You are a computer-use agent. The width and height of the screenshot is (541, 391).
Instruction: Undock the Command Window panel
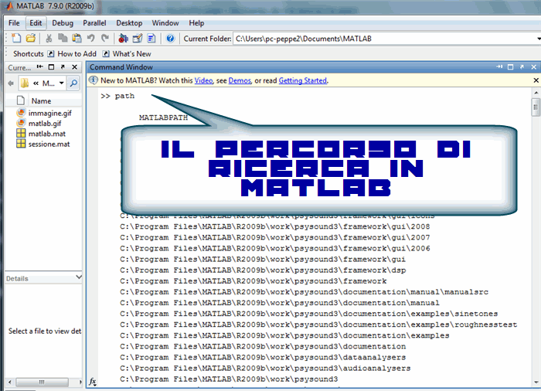point(522,67)
